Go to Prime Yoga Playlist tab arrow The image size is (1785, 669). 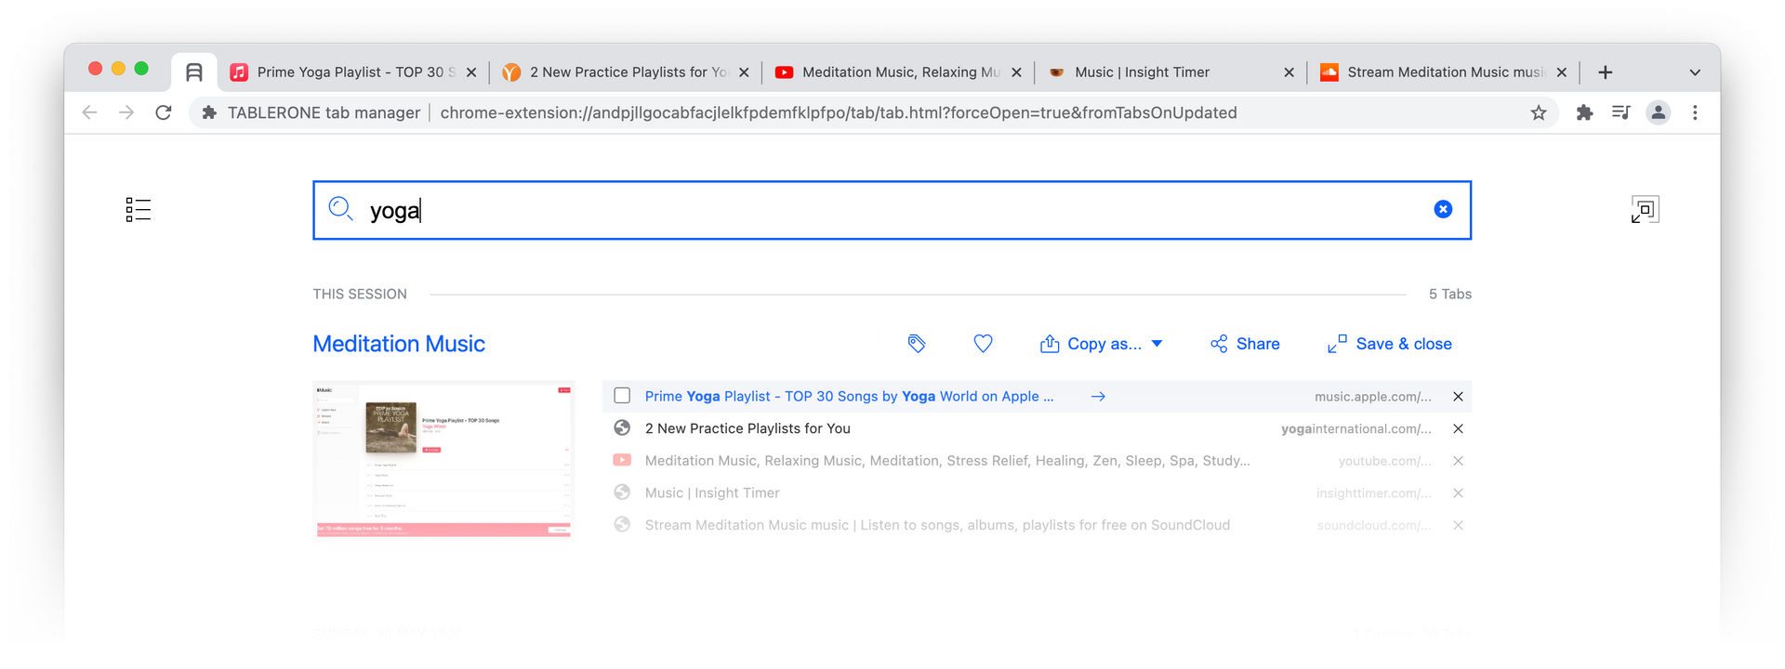(x=1098, y=396)
